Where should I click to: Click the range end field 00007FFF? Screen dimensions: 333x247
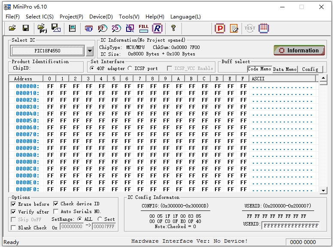[104, 226]
